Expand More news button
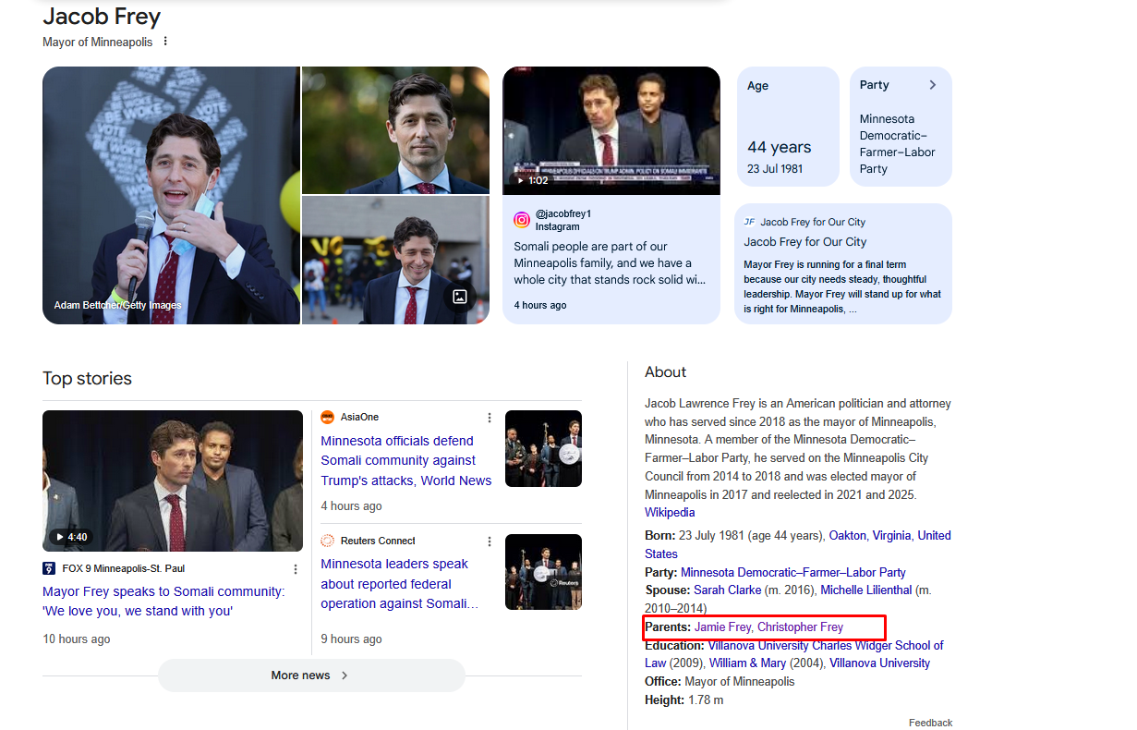The width and height of the screenshot is (1137, 730). point(311,675)
